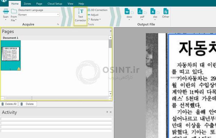
Task: Click the Pages scrollbar down arrow
Action: (111, 94)
